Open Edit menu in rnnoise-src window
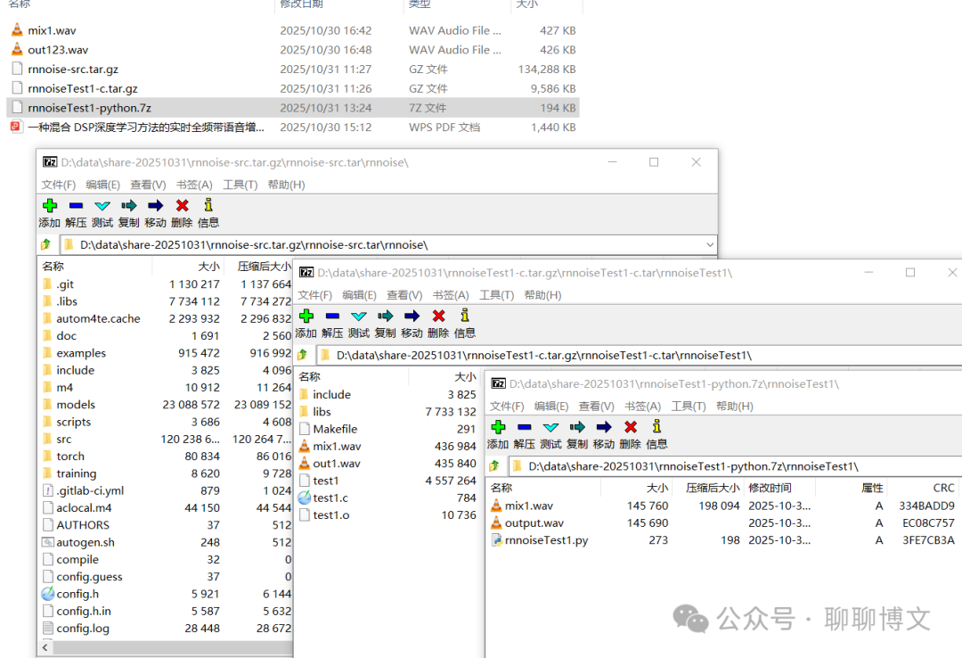The width and height of the screenshot is (962, 658). tap(103, 185)
